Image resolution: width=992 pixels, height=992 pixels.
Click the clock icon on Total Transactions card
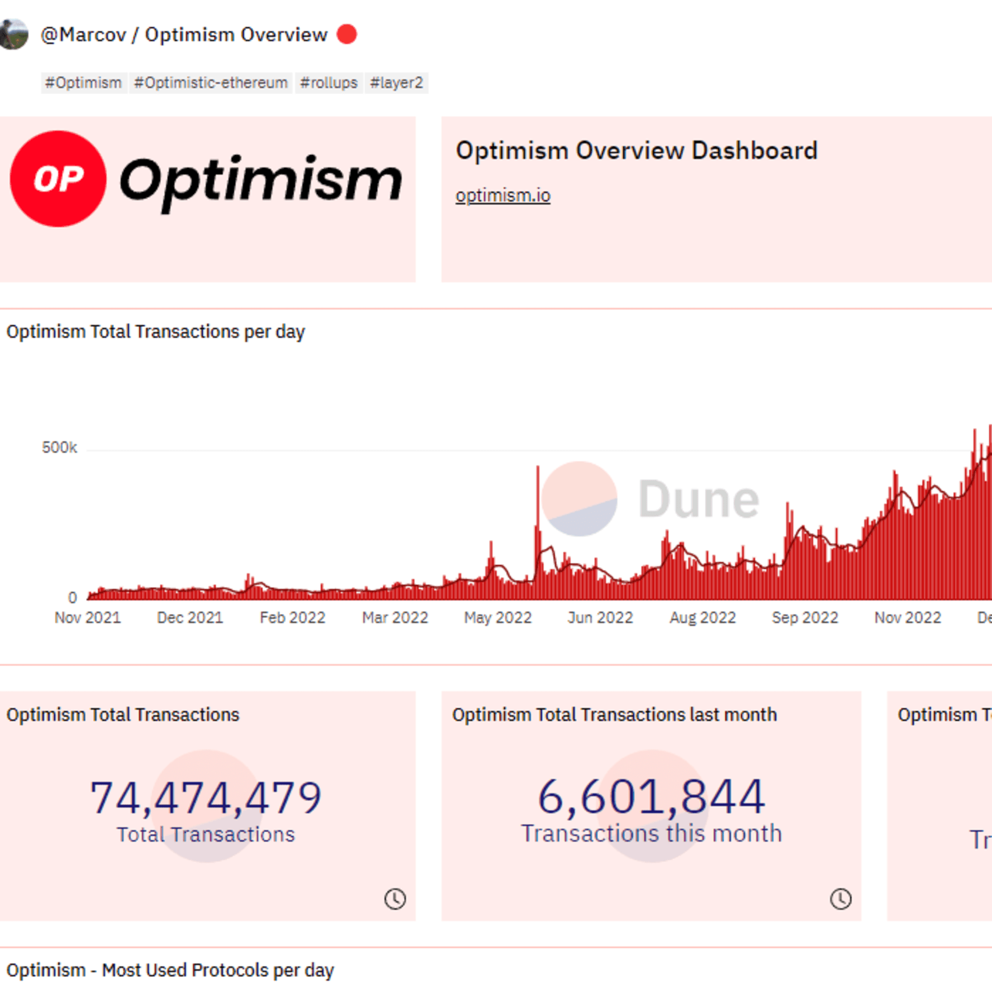click(x=395, y=899)
